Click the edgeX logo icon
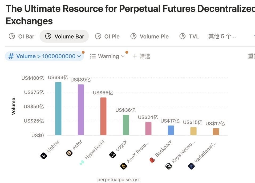The height and width of the screenshot is (183, 255). (x=113, y=154)
